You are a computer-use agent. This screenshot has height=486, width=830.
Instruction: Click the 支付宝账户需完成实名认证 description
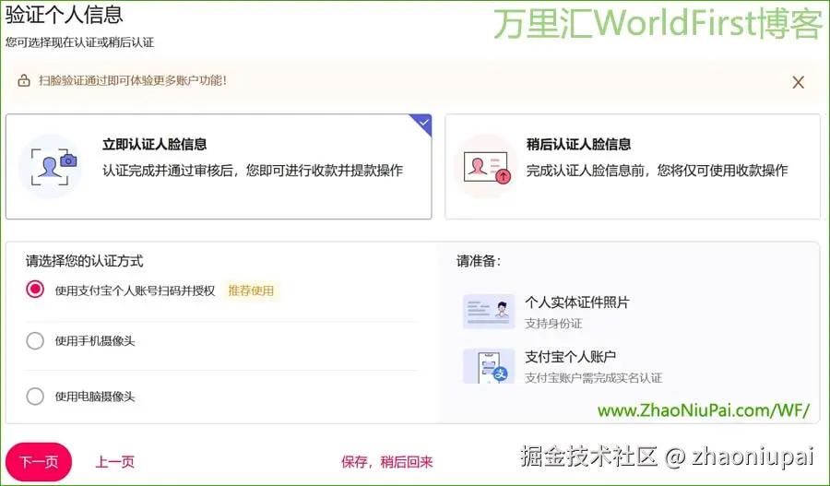click(x=593, y=378)
